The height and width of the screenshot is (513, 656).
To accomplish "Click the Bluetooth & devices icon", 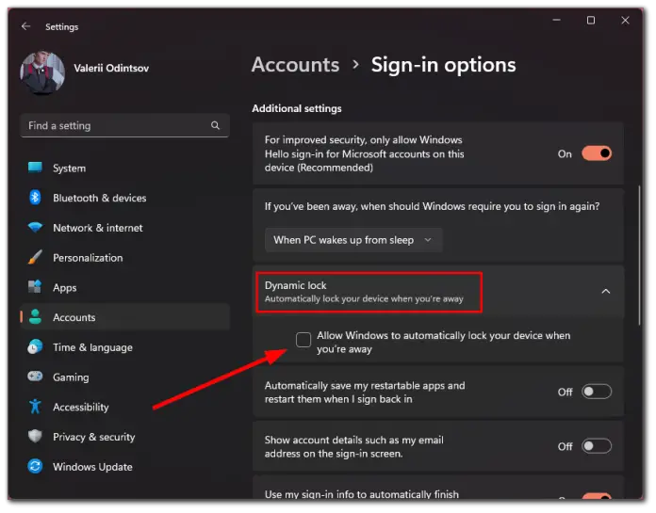I will coord(35,197).
